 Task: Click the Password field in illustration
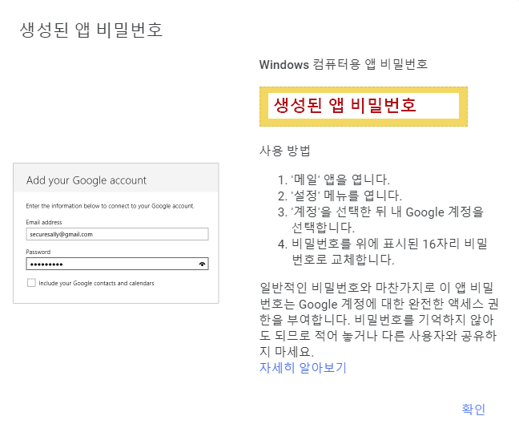pos(117,264)
